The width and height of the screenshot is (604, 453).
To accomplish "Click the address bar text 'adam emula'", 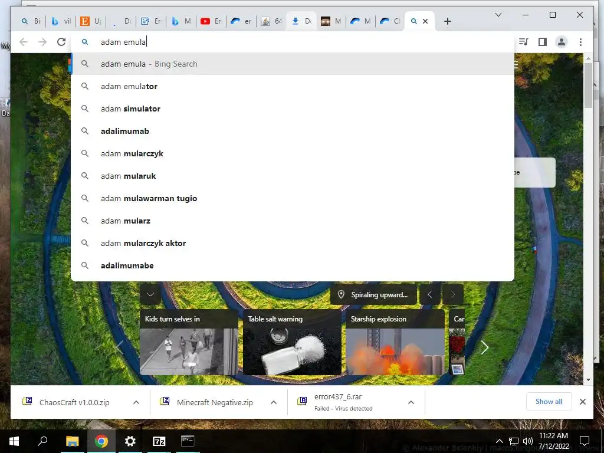I will pyautogui.click(x=123, y=42).
